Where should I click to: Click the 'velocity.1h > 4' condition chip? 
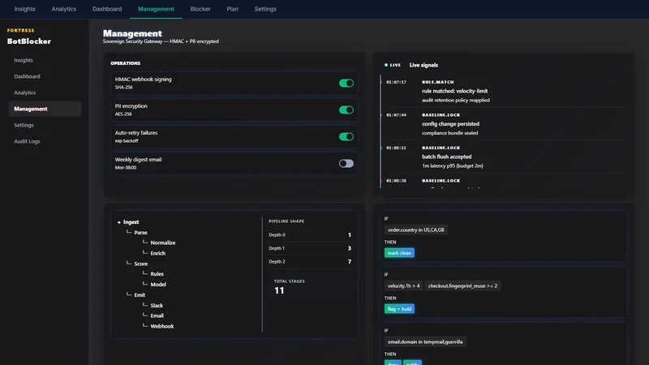point(403,286)
